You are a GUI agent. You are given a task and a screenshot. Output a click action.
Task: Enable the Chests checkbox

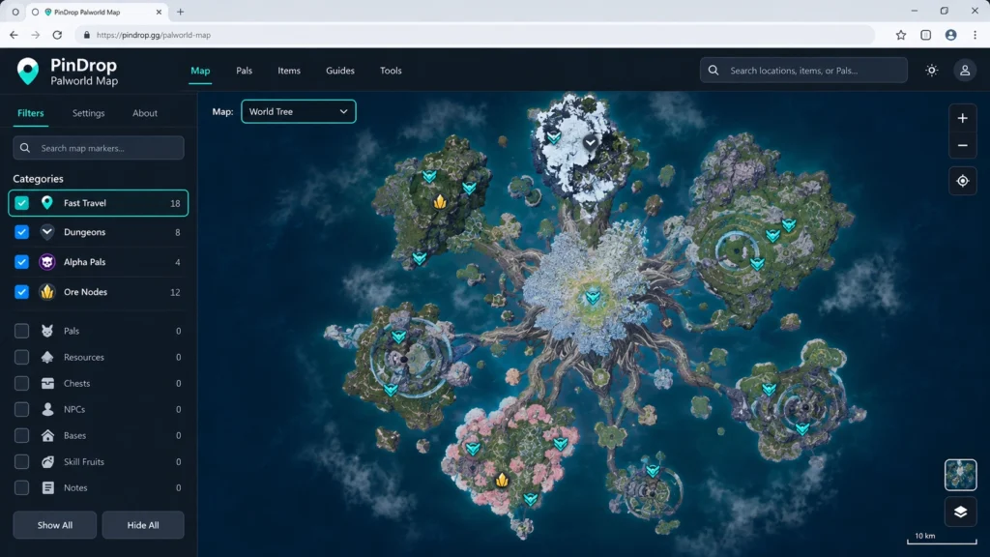(21, 383)
